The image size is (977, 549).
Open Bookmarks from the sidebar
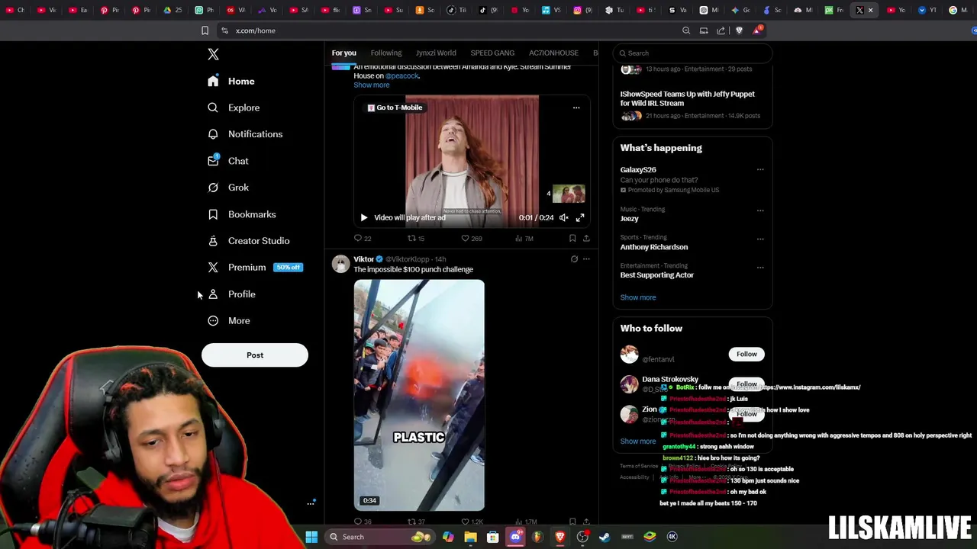coord(242,214)
